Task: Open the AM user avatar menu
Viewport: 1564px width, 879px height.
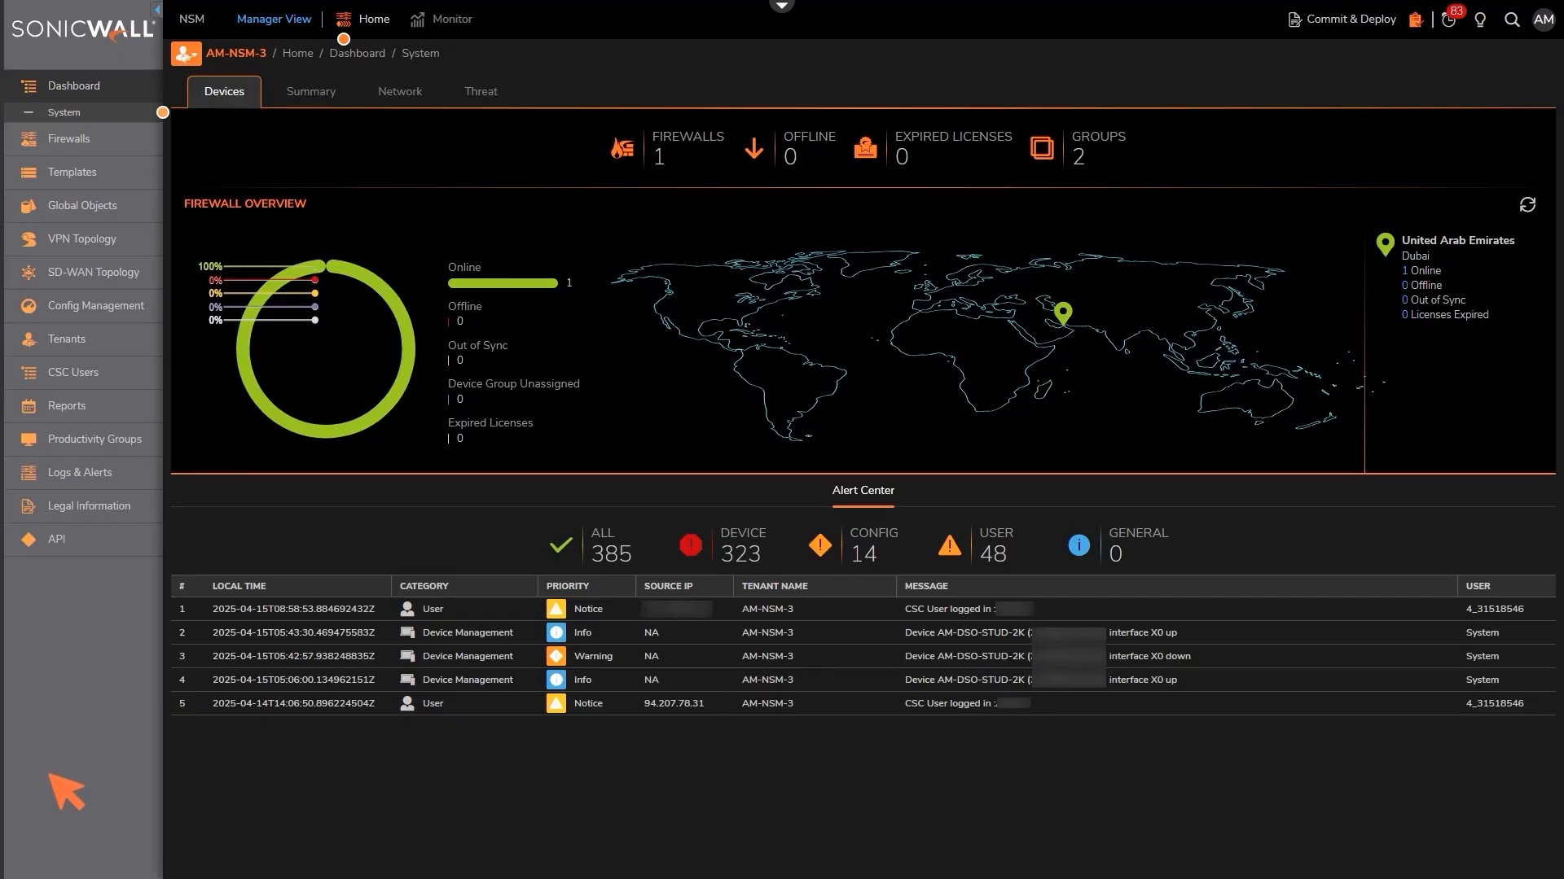Action: 1544,19
